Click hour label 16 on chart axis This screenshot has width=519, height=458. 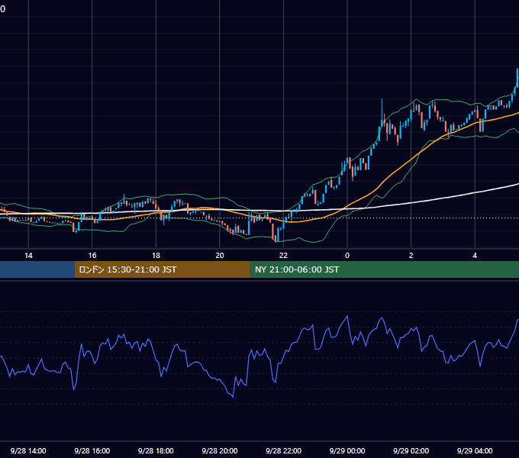(92, 256)
